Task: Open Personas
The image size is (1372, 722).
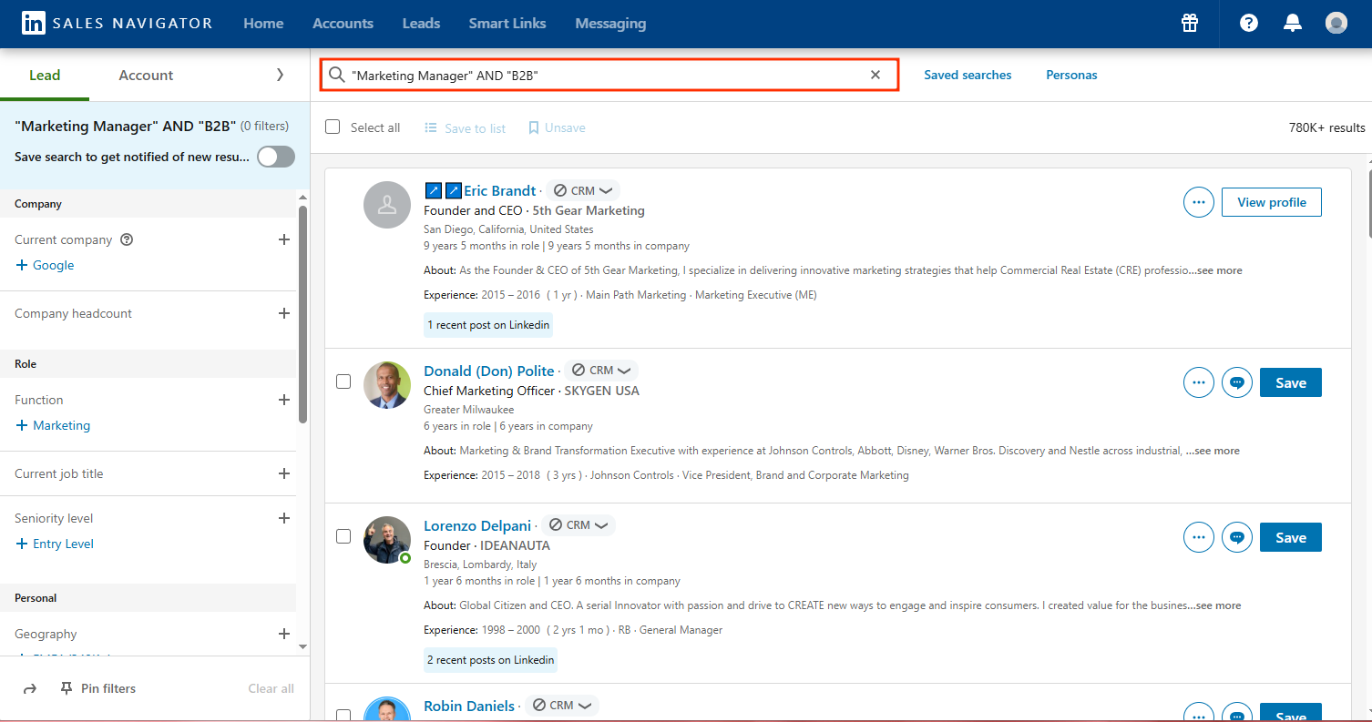Action: click(1071, 75)
